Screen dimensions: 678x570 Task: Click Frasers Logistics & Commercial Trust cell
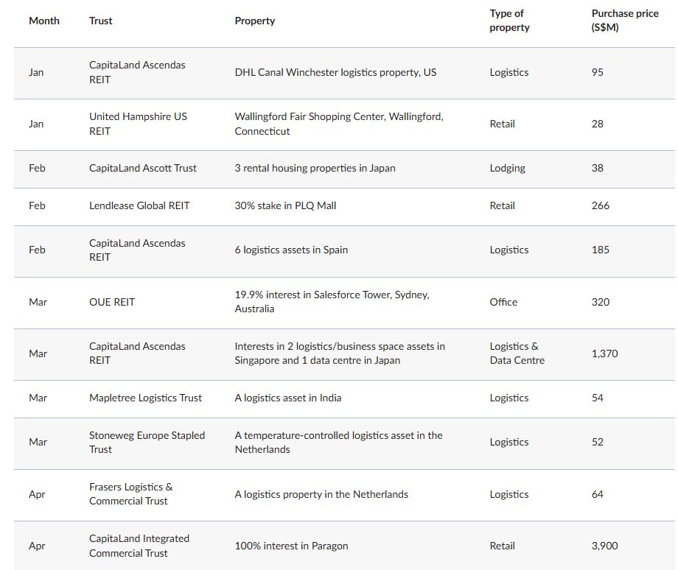130,494
